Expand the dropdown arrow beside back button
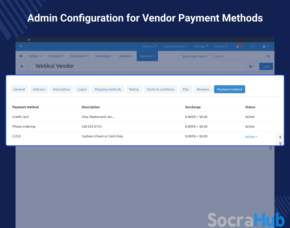290x228 pixels. click(30, 66)
